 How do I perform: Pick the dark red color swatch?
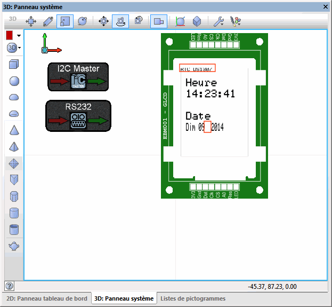pyautogui.click(x=9, y=35)
